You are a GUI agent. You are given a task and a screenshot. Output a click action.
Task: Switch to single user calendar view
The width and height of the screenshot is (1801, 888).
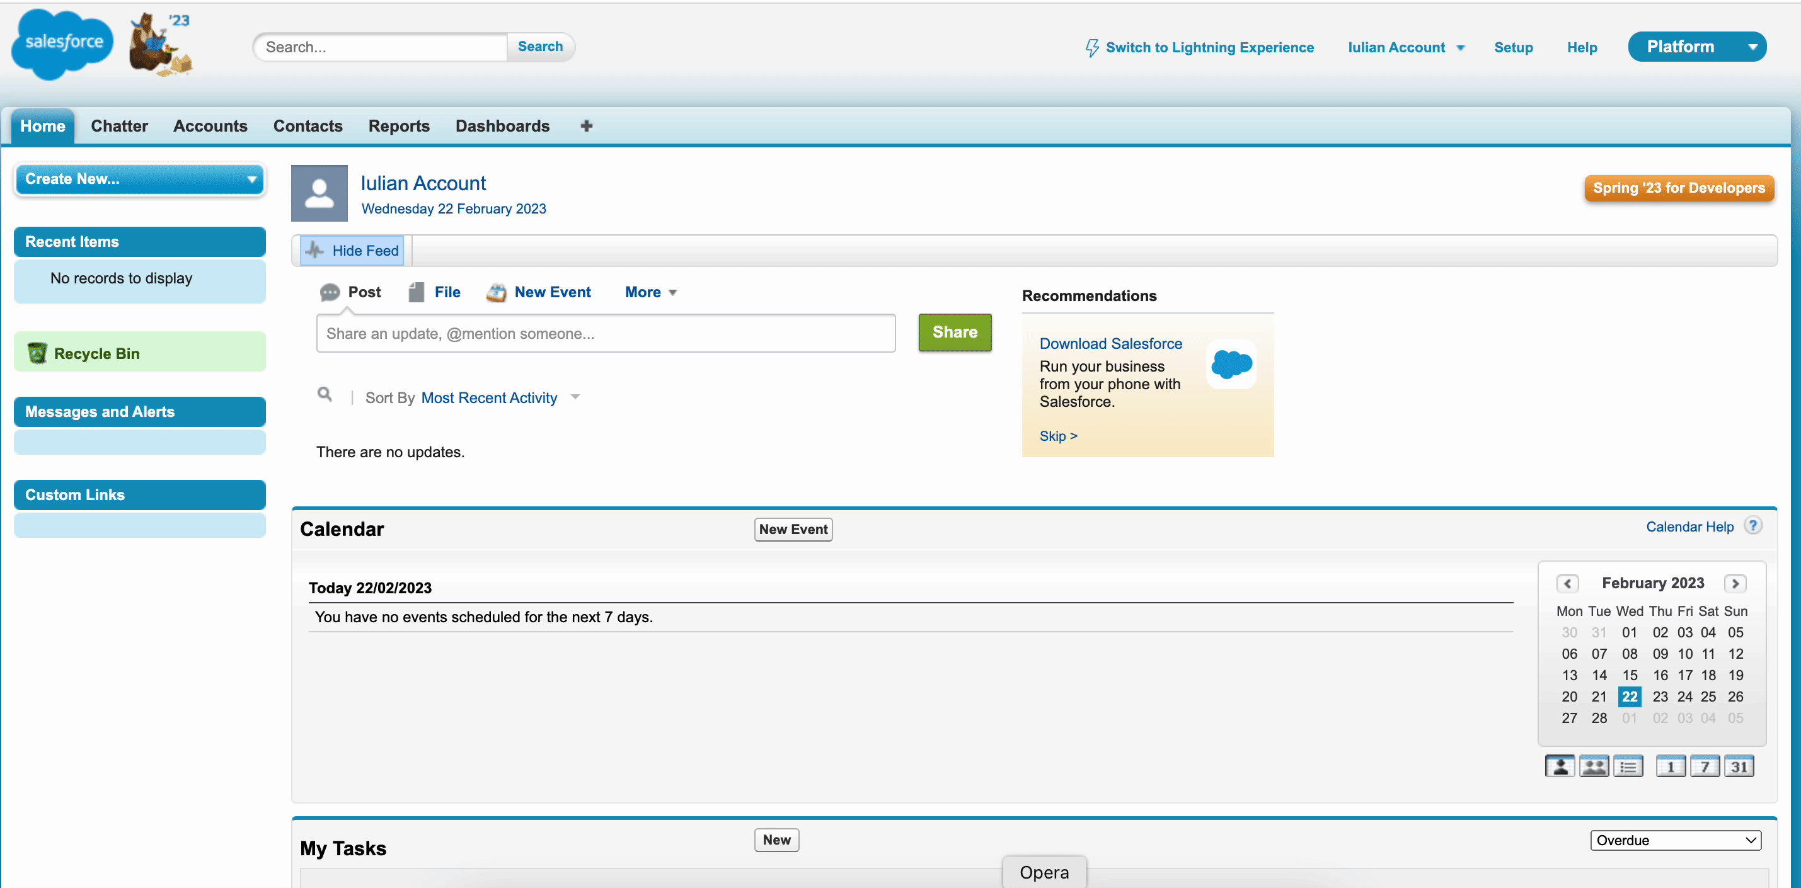coord(1560,766)
